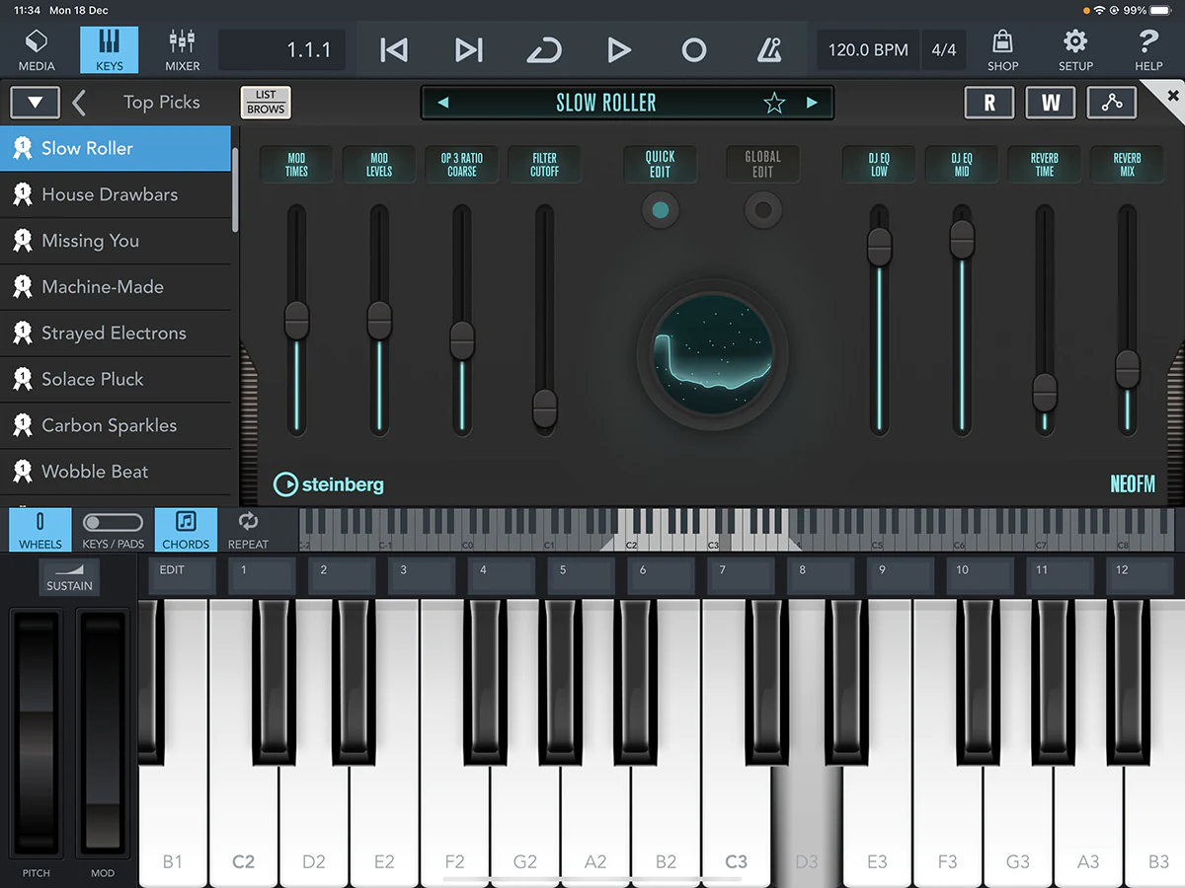Image resolution: width=1185 pixels, height=888 pixels.
Task: Toggle the Wheels panel
Action: click(x=40, y=530)
